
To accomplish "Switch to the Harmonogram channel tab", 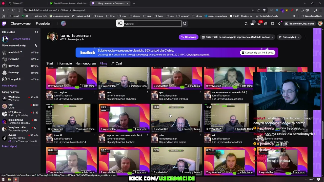I will pos(86,63).
